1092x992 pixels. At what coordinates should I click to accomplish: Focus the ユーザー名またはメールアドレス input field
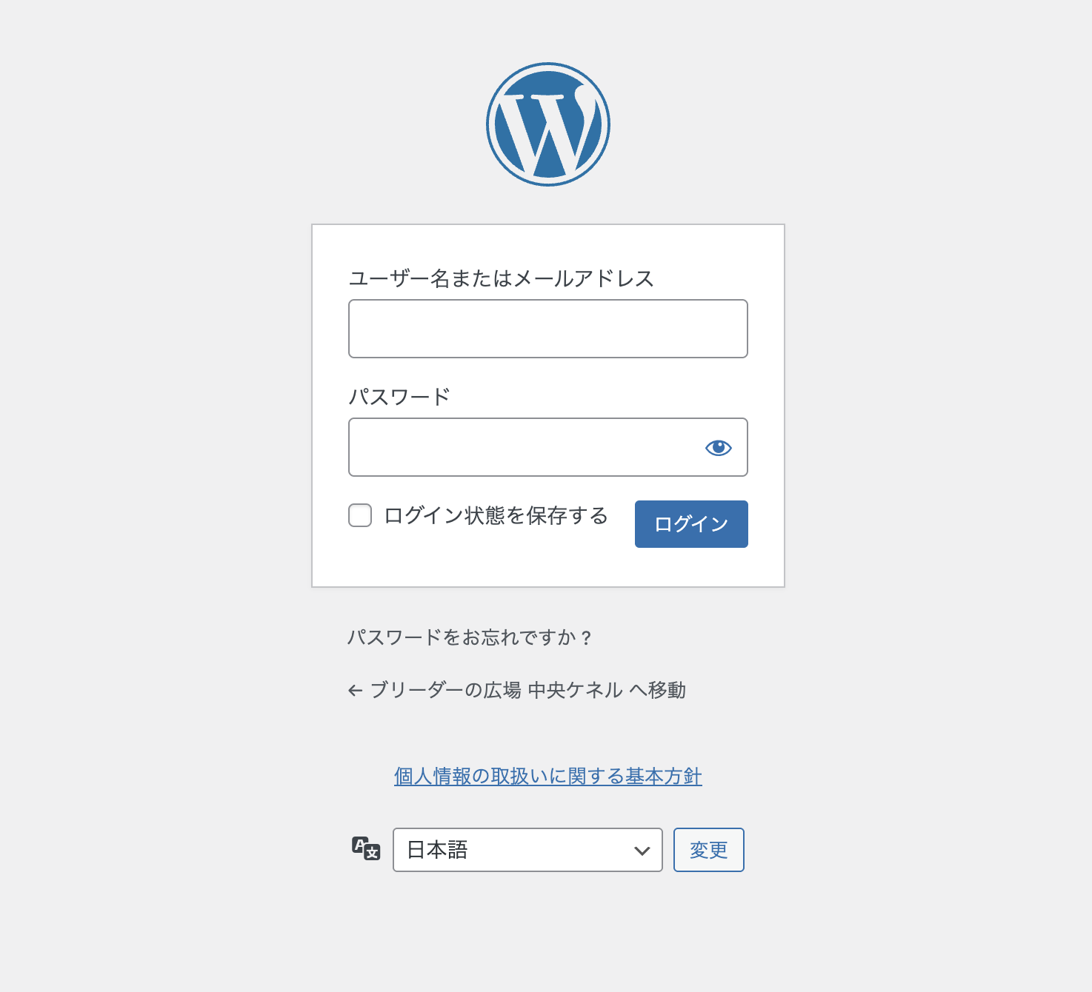pos(548,329)
